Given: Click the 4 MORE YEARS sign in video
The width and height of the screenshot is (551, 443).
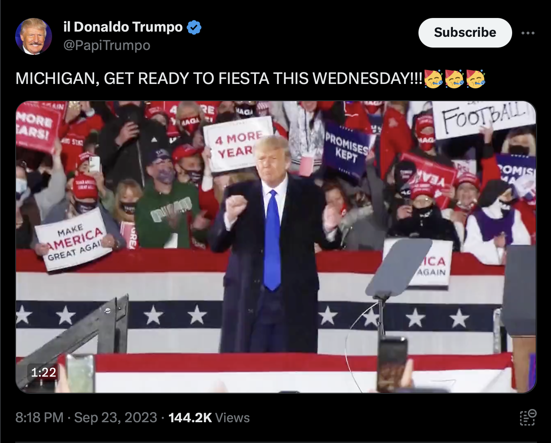Looking at the screenshot, I should pos(238,145).
